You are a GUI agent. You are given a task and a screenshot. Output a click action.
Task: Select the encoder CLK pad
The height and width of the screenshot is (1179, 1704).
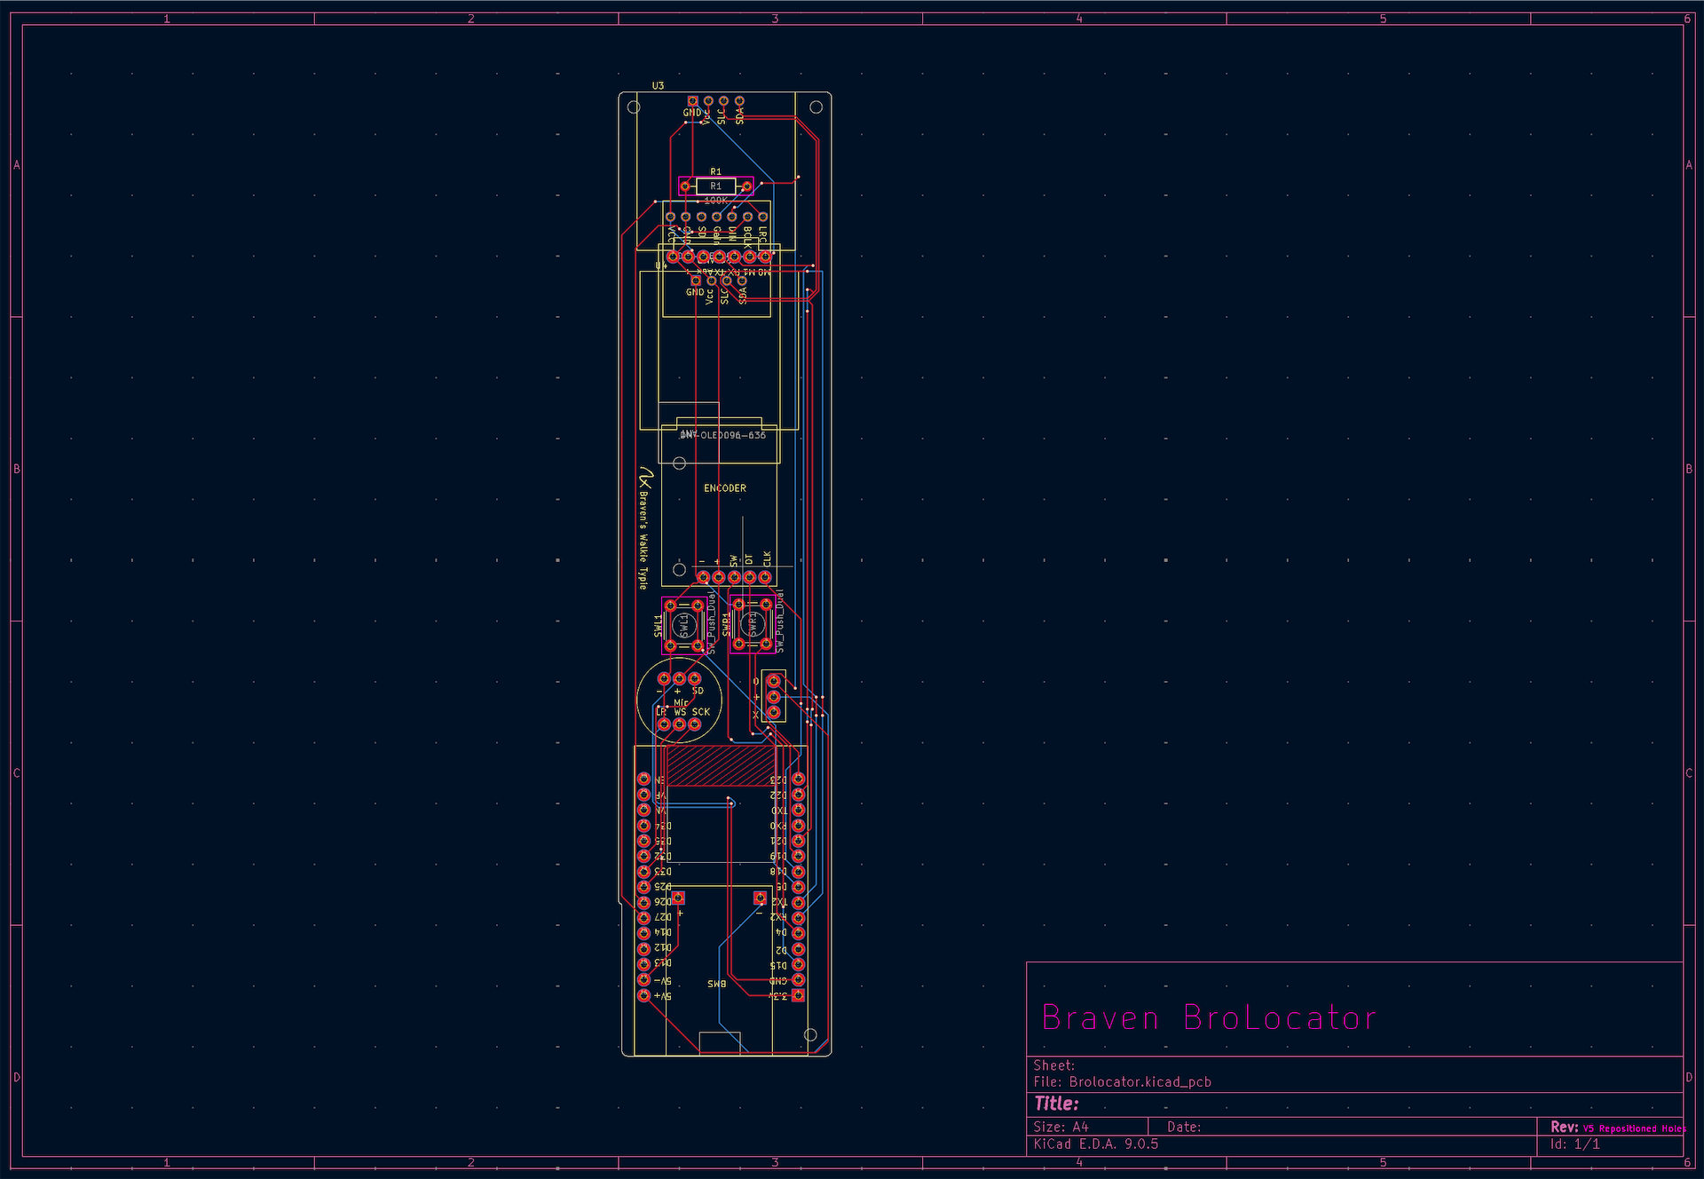click(765, 577)
